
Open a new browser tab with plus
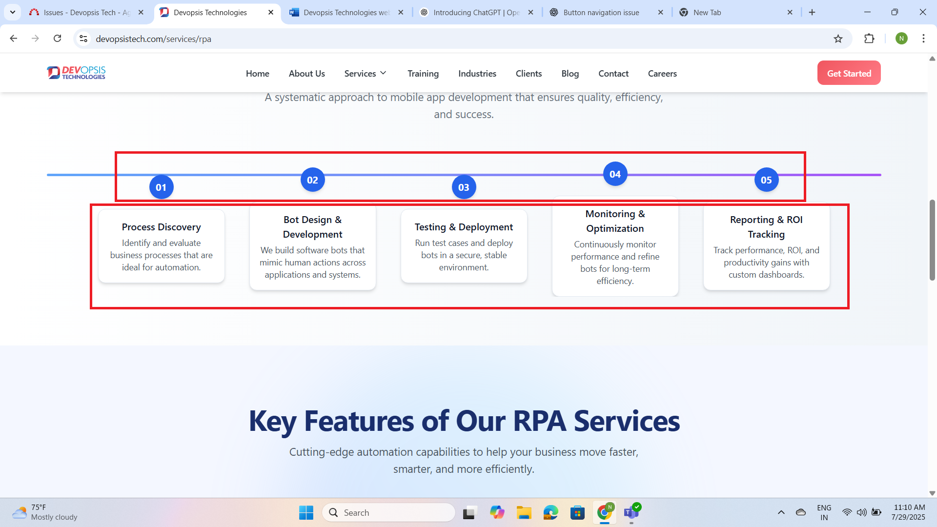click(812, 12)
